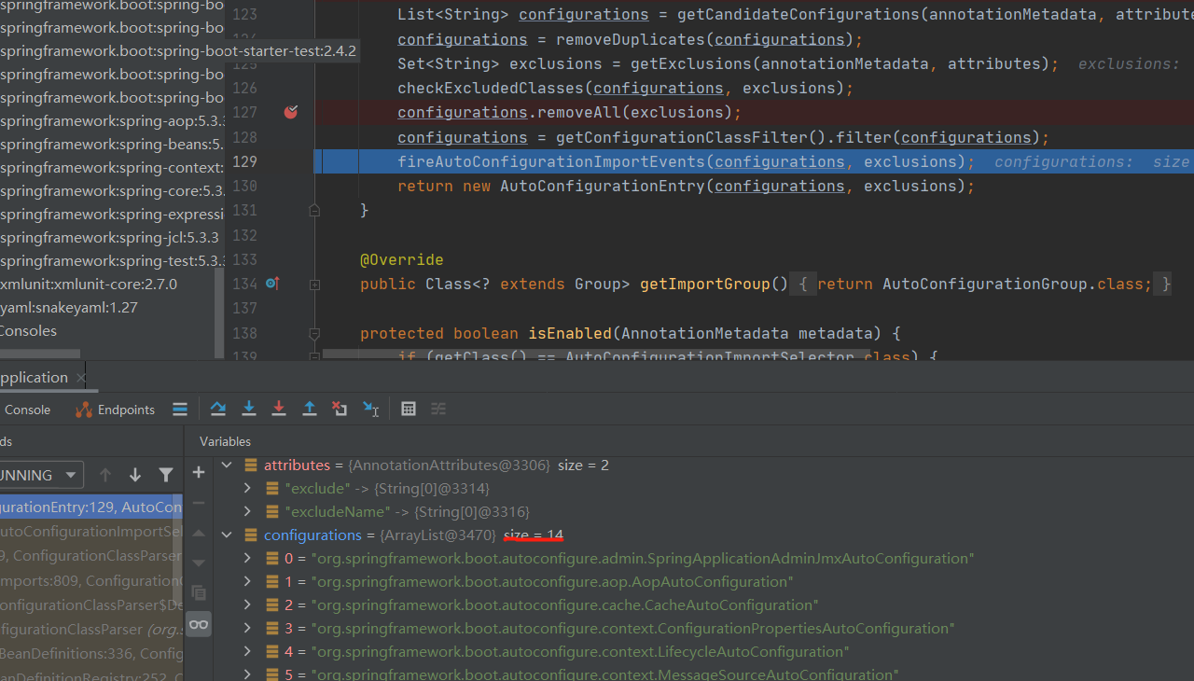The image size is (1194, 681).
Task: Select the xmlunit:xmlunit-core:2.7.0 library
Action: pyautogui.click(x=89, y=284)
